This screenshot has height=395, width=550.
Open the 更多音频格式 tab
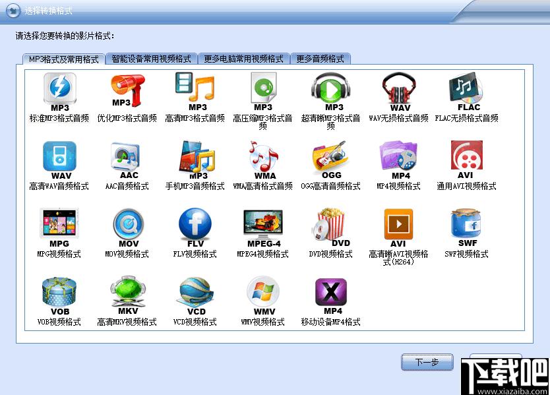pyautogui.click(x=321, y=59)
